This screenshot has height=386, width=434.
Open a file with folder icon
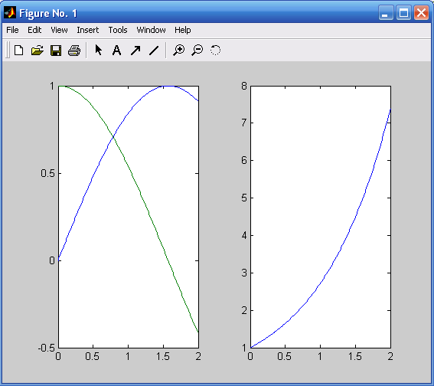point(37,51)
